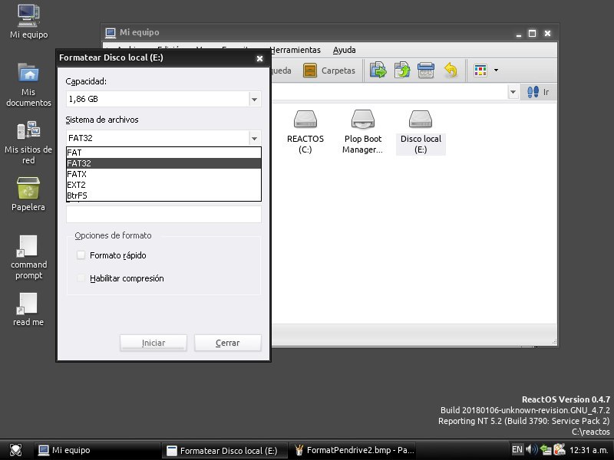
Task: Click the 12:31 a.m. clock
Action: pos(589,450)
